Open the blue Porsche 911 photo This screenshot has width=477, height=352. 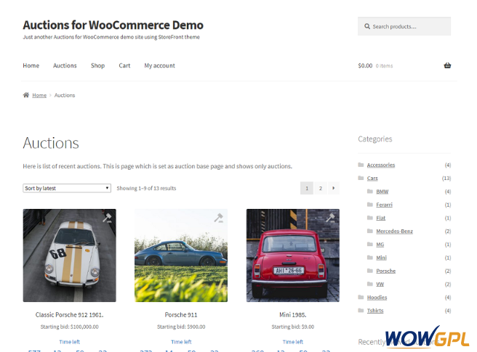click(181, 255)
